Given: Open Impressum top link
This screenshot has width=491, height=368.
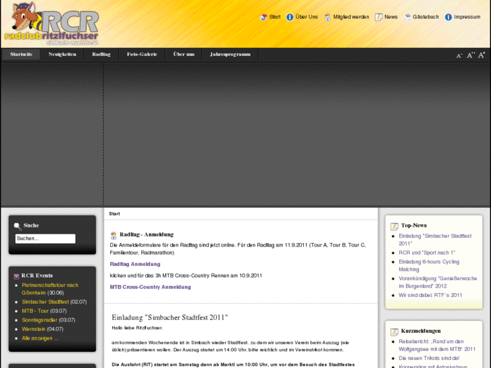Looking at the screenshot, I should [x=467, y=17].
